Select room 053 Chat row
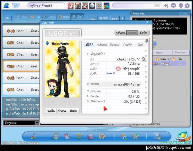The height and width of the screenshot is (151, 193). click(21, 42)
